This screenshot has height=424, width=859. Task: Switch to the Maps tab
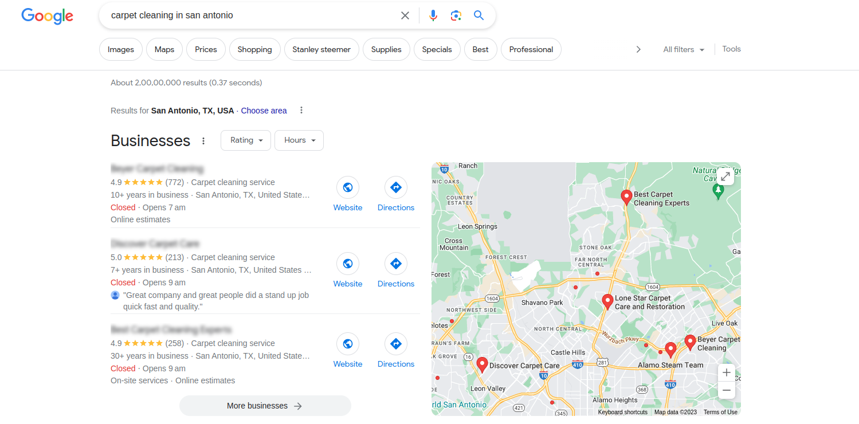tap(164, 49)
